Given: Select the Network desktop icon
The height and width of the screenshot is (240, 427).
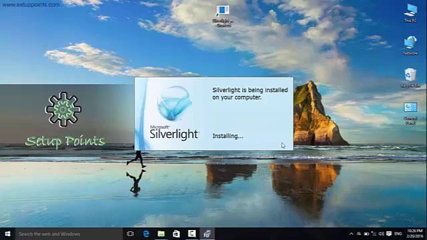Looking at the screenshot, I should point(410,45).
